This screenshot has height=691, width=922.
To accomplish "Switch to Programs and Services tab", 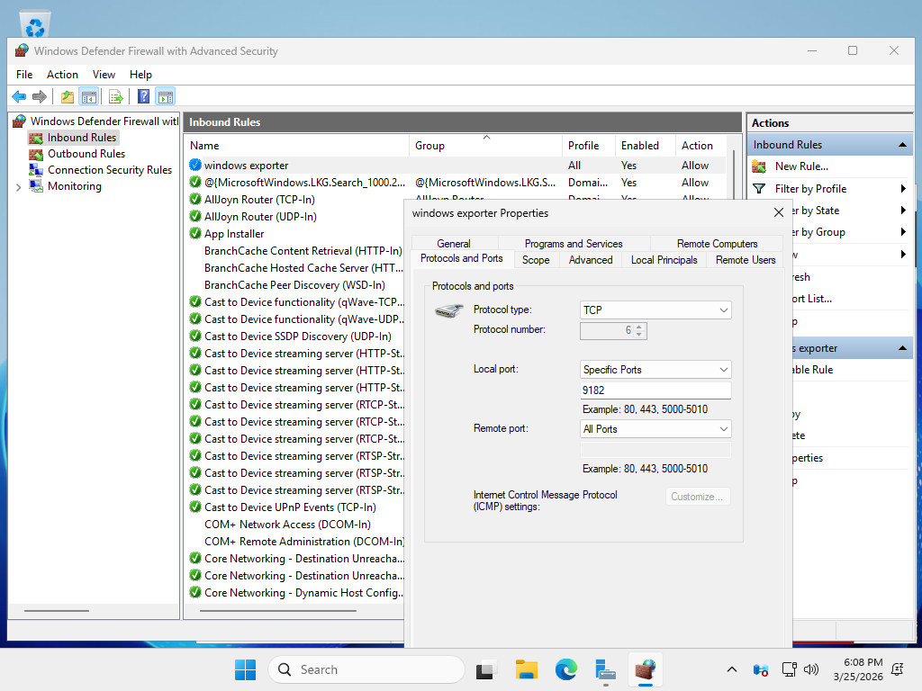I will (574, 243).
